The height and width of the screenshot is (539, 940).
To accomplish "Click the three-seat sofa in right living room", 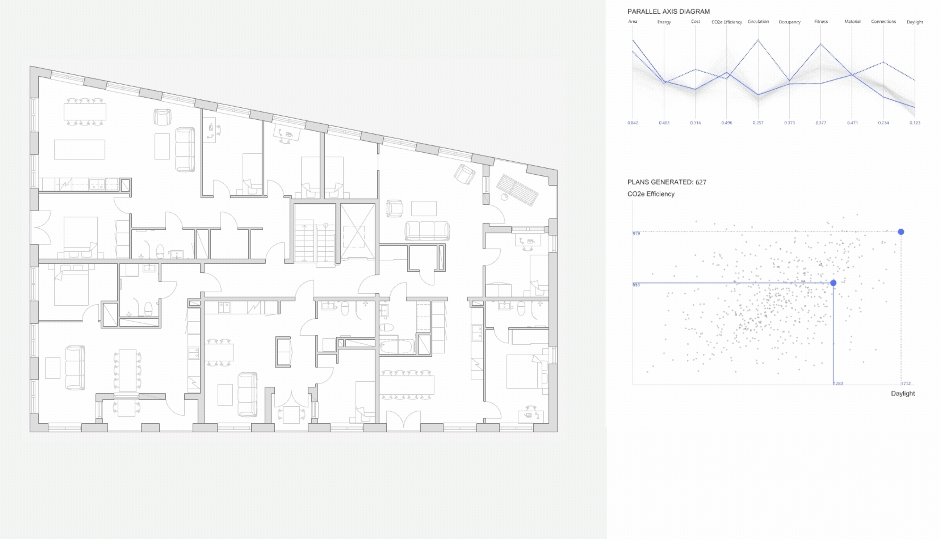I will (x=427, y=231).
